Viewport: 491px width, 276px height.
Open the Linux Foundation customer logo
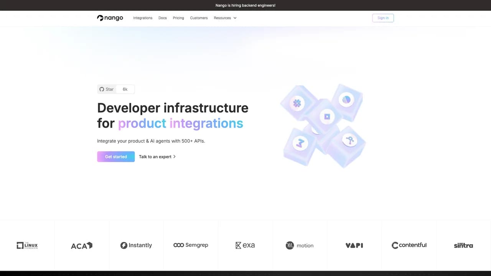point(27,245)
